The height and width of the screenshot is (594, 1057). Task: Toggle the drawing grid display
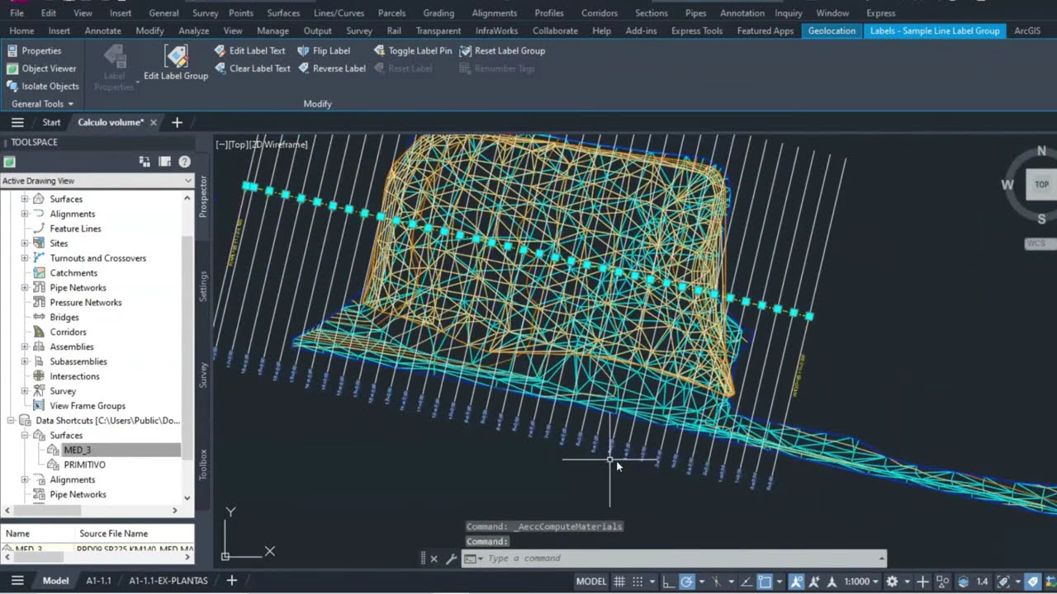coord(619,581)
